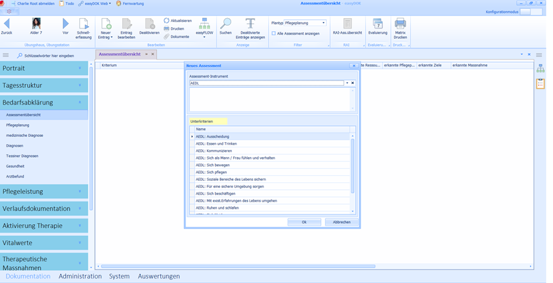Go back with the Zurück arrow
The height and width of the screenshot is (283, 553).
6,24
